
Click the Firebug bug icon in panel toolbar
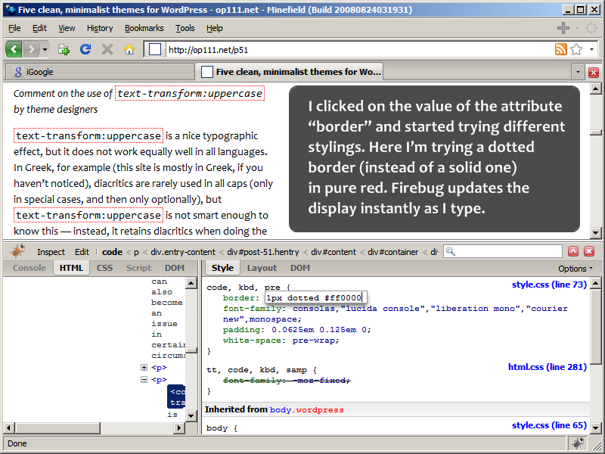(17, 252)
